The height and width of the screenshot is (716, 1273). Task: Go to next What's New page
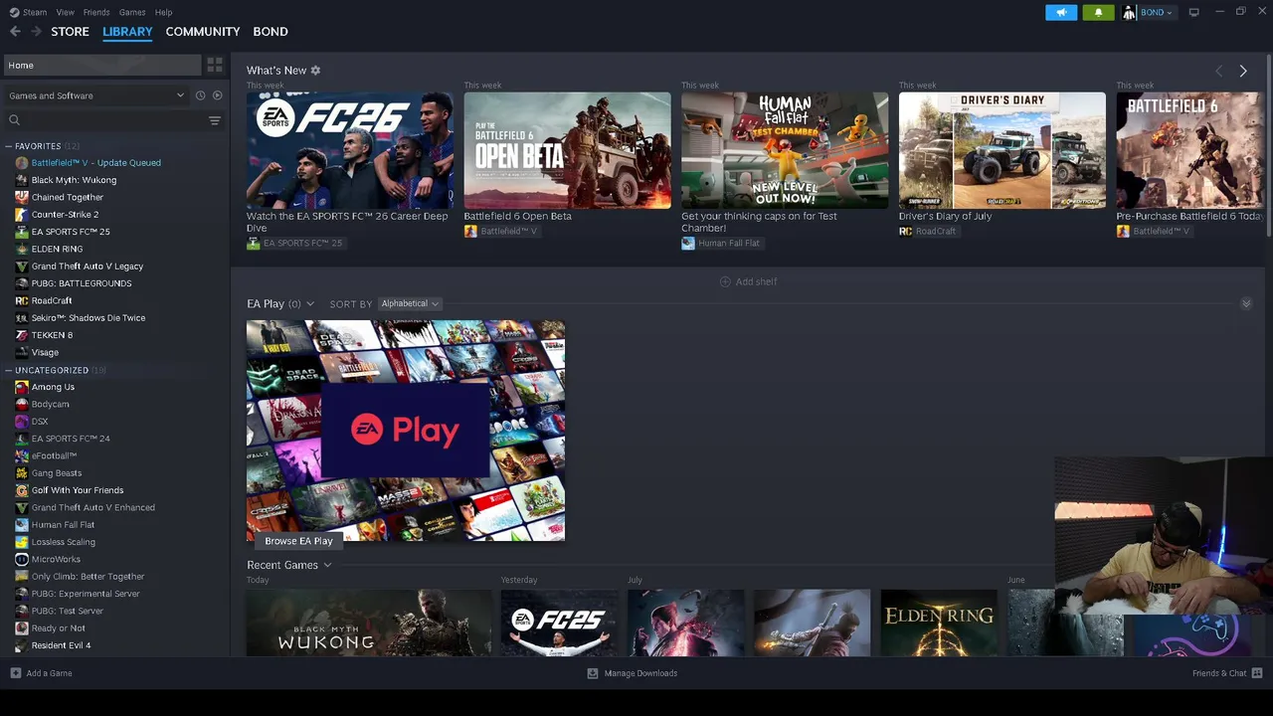click(1243, 72)
